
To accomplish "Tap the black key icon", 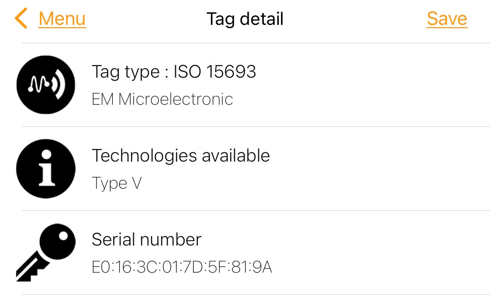I will coord(46,252).
